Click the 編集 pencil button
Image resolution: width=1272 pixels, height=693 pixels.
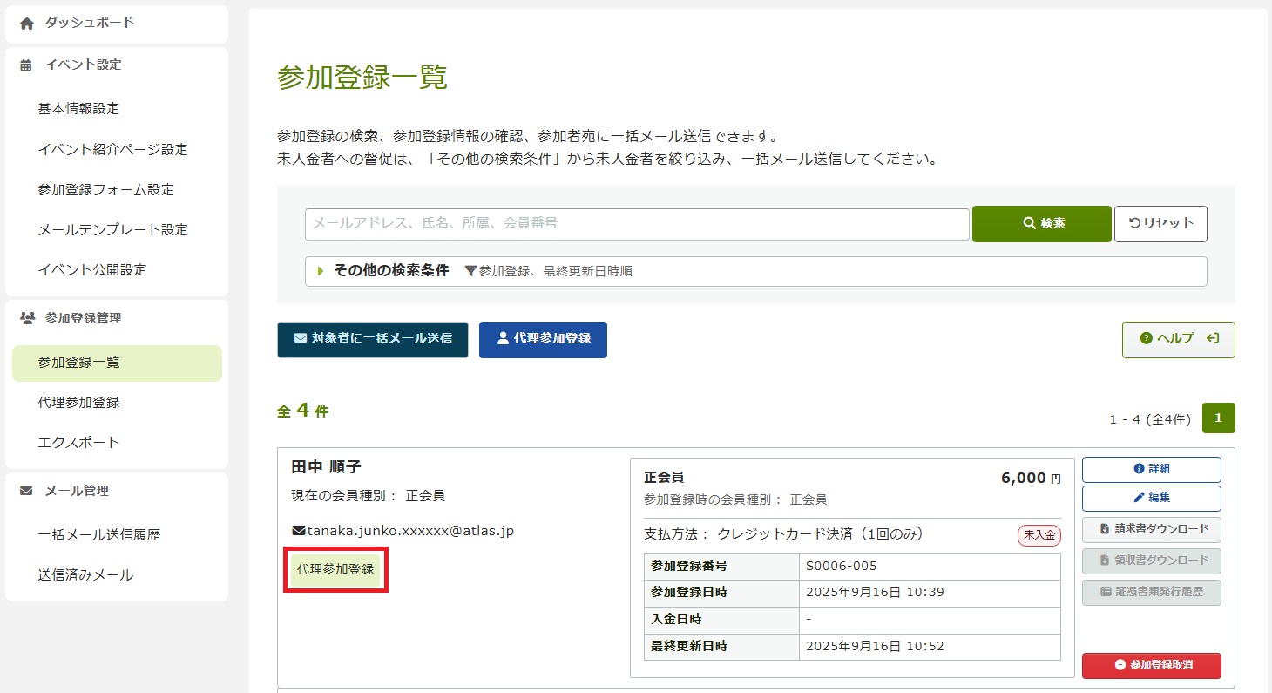tap(1151, 498)
